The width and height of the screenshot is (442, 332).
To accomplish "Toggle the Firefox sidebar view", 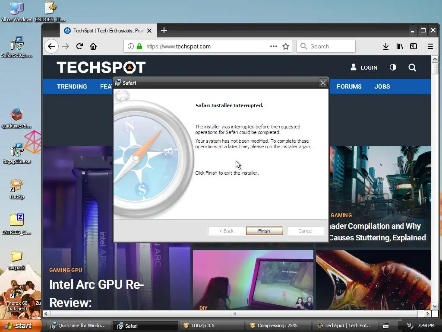I will 414,46.
